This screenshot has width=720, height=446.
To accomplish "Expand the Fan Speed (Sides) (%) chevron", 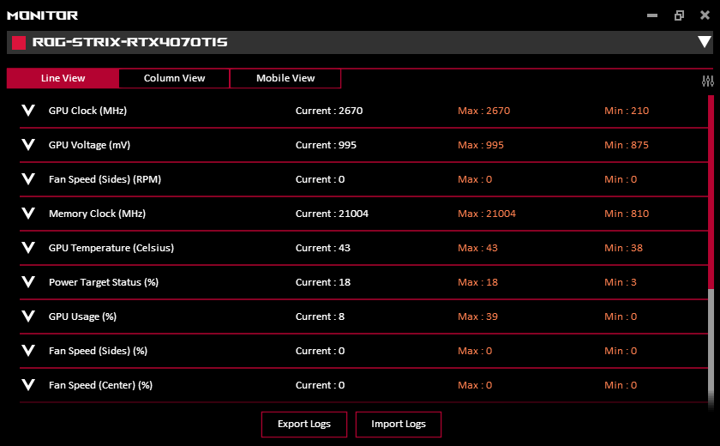I will tap(28, 351).
